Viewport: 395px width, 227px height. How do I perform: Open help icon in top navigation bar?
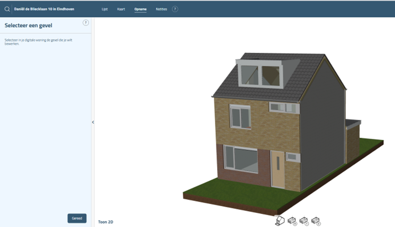pyautogui.click(x=175, y=9)
